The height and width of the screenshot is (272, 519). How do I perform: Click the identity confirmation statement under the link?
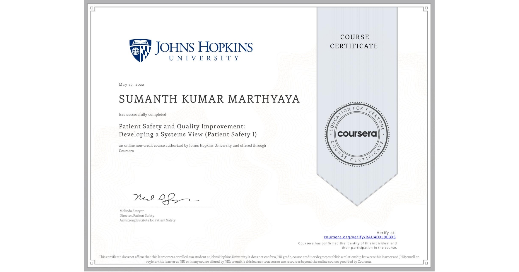(347, 245)
